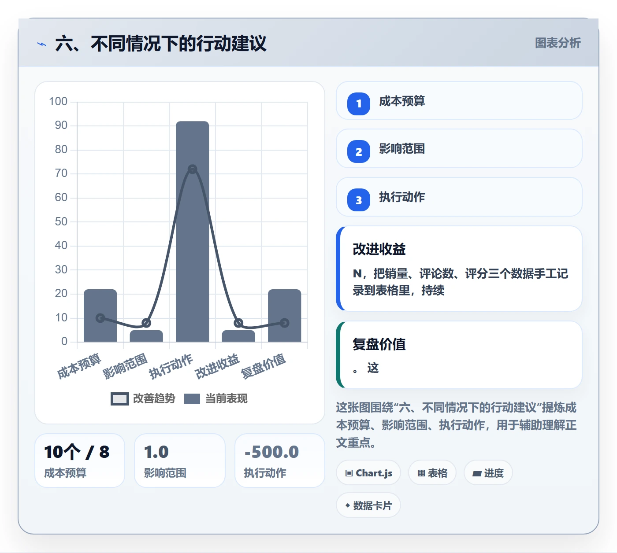This screenshot has height=553, width=617.
Task: Click the 改进收益 bar in the chart
Action: click(x=238, y=336)
